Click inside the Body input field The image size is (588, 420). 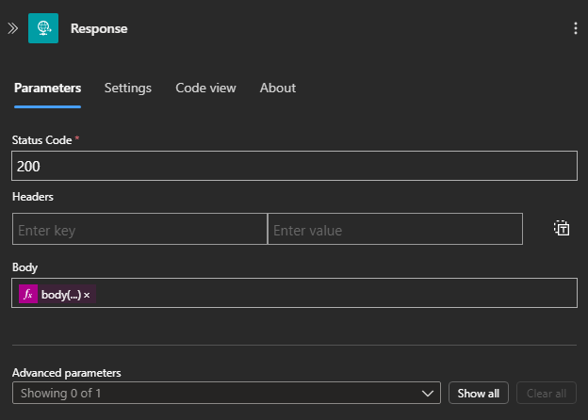click(330, 294)
